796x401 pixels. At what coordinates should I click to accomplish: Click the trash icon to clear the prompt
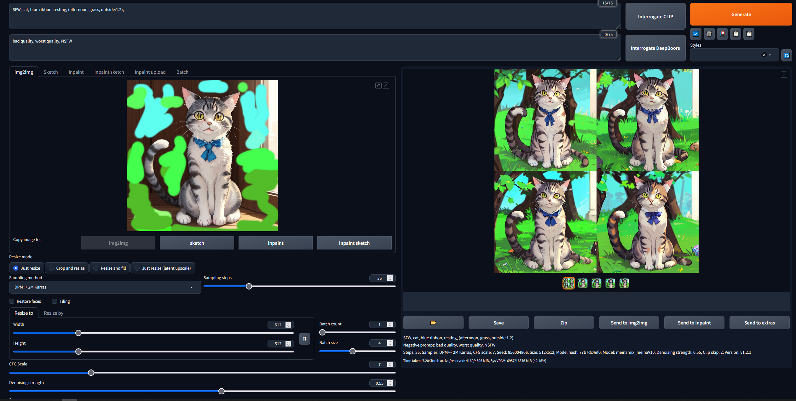coord(709,34)
